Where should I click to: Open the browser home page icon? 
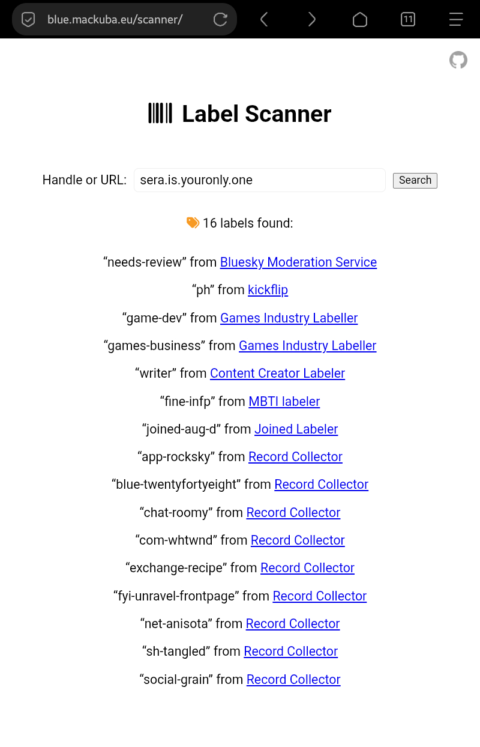[359, 19]
